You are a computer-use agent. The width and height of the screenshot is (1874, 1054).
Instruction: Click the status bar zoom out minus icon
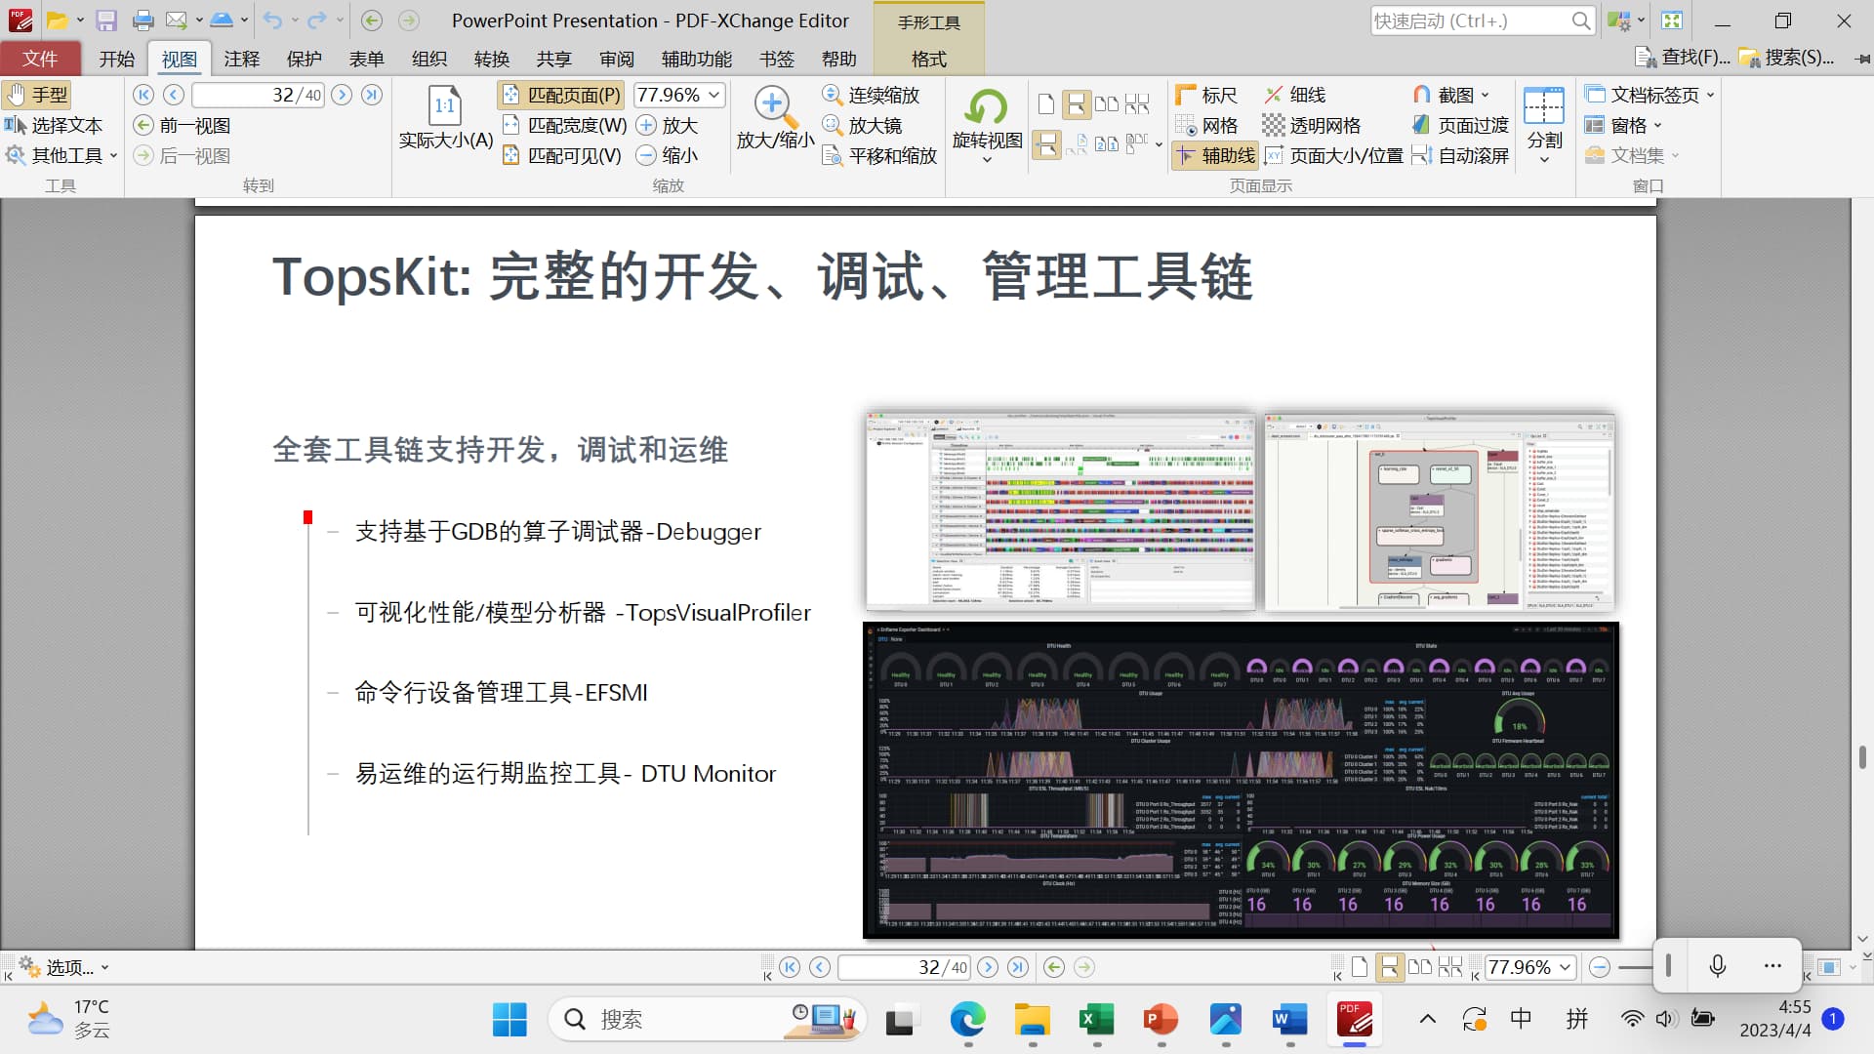[x=1599, y=967]
